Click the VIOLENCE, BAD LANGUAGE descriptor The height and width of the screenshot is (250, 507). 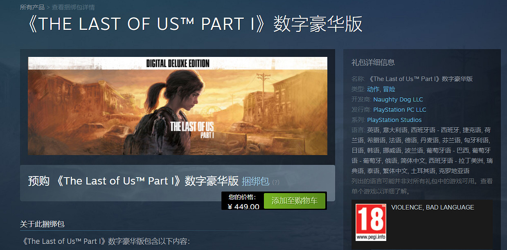433,207
